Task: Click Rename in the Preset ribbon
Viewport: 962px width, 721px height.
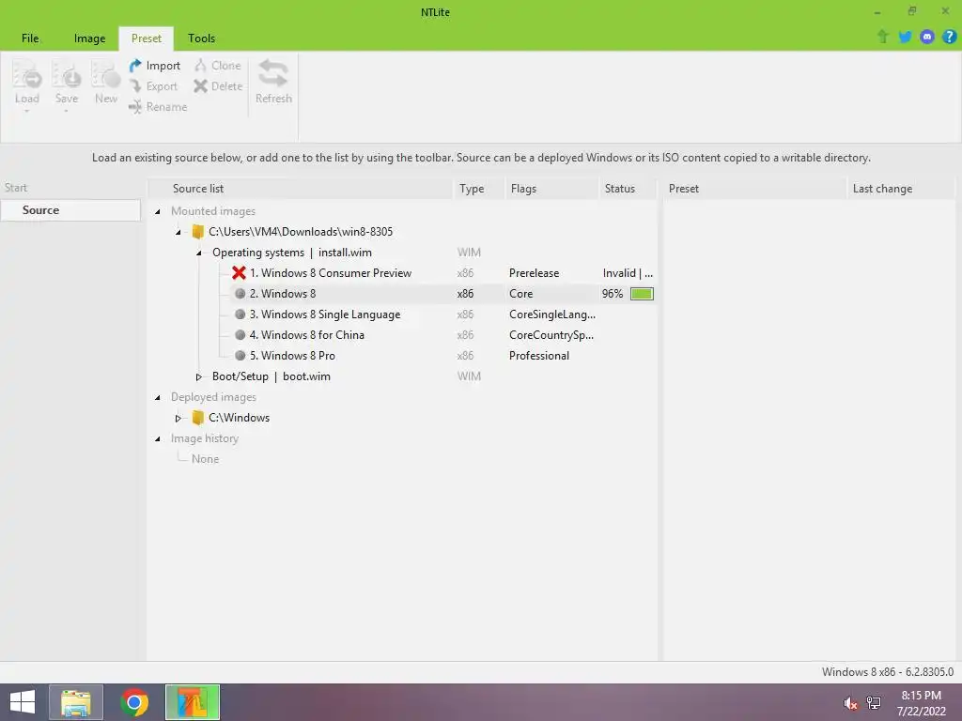Action: [x=158, y=107]
